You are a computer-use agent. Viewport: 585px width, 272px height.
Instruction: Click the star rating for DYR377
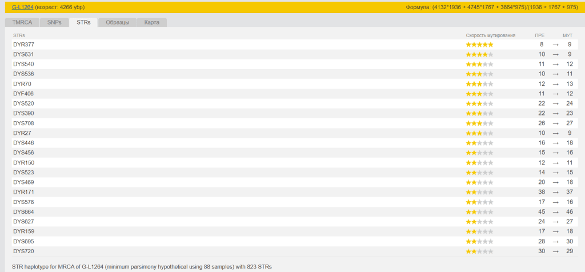point(479,45)
